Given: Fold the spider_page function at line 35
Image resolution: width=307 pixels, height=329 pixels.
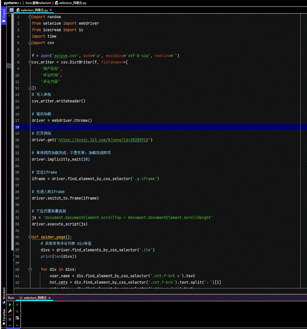Looking at the screenshot, I should [30, 237].
